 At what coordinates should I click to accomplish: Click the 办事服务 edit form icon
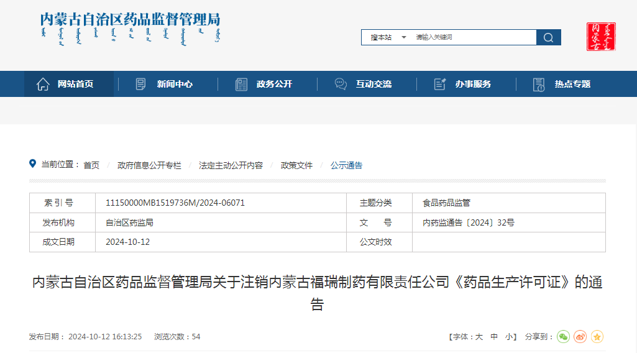[440, 84]
